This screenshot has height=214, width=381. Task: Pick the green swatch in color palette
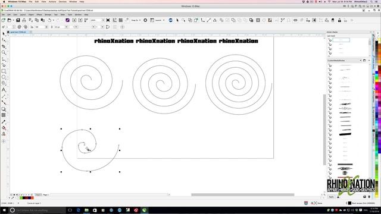(x=377, y=78)
